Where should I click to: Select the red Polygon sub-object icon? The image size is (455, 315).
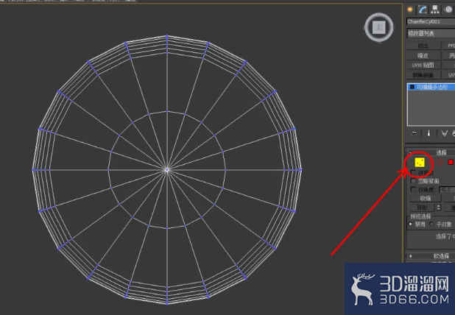[x=451, y=162]
